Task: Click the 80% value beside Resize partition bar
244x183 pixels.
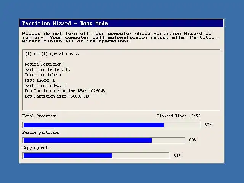Action: tap(193, 140)
